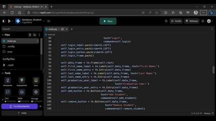The image size is (216, 121).
Task: Add a new editor tab with plus
Action: 72,29
